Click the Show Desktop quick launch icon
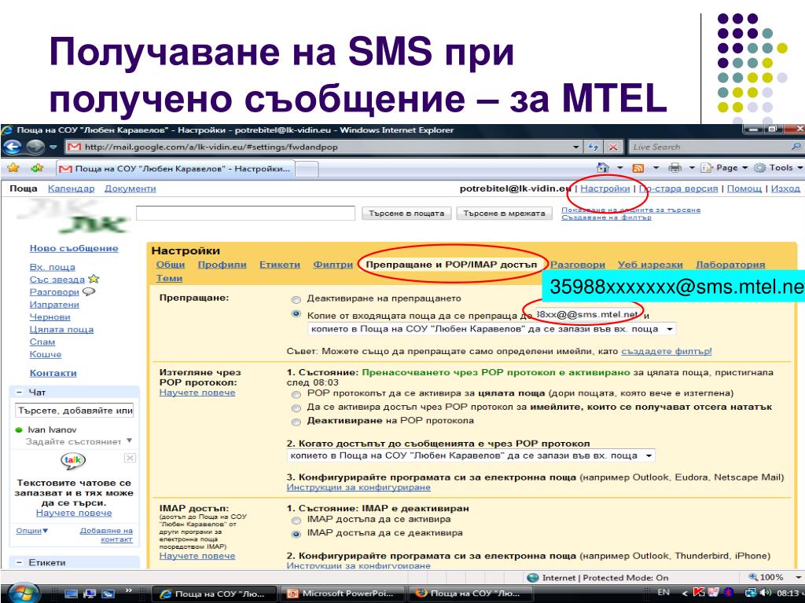Viewport: 805px width, 603px height. 71,594
